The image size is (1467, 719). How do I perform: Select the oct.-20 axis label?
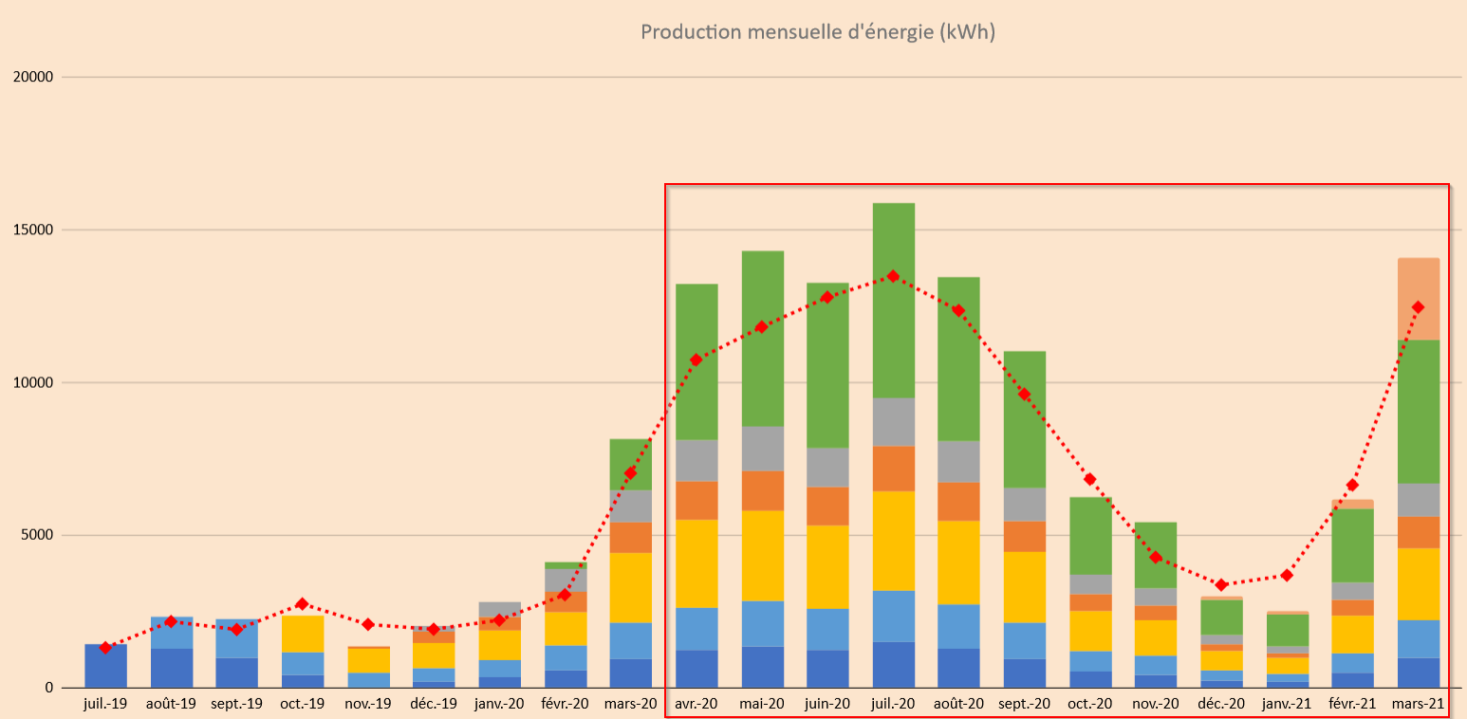click(1090, 704)
